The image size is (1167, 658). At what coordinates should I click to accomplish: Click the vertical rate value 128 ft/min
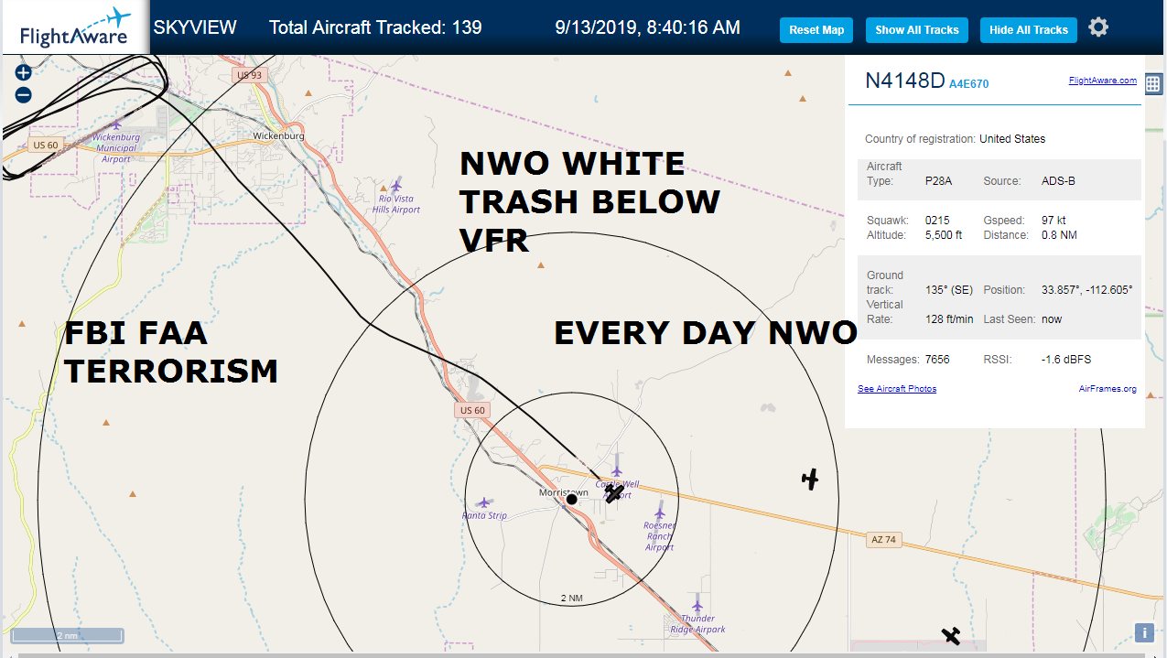950,319
